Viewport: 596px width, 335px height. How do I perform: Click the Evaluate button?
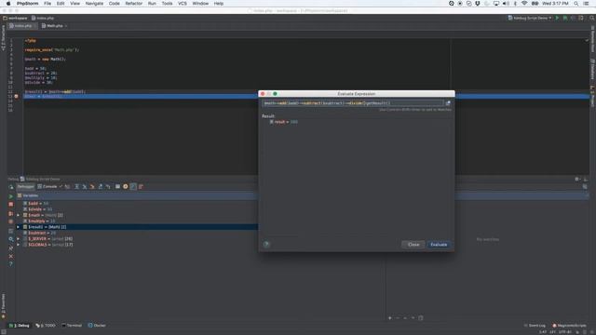(x=439, y=244)
